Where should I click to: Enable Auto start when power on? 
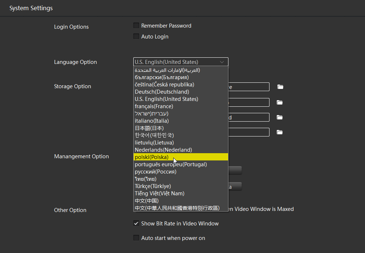(x=136, y=238)
